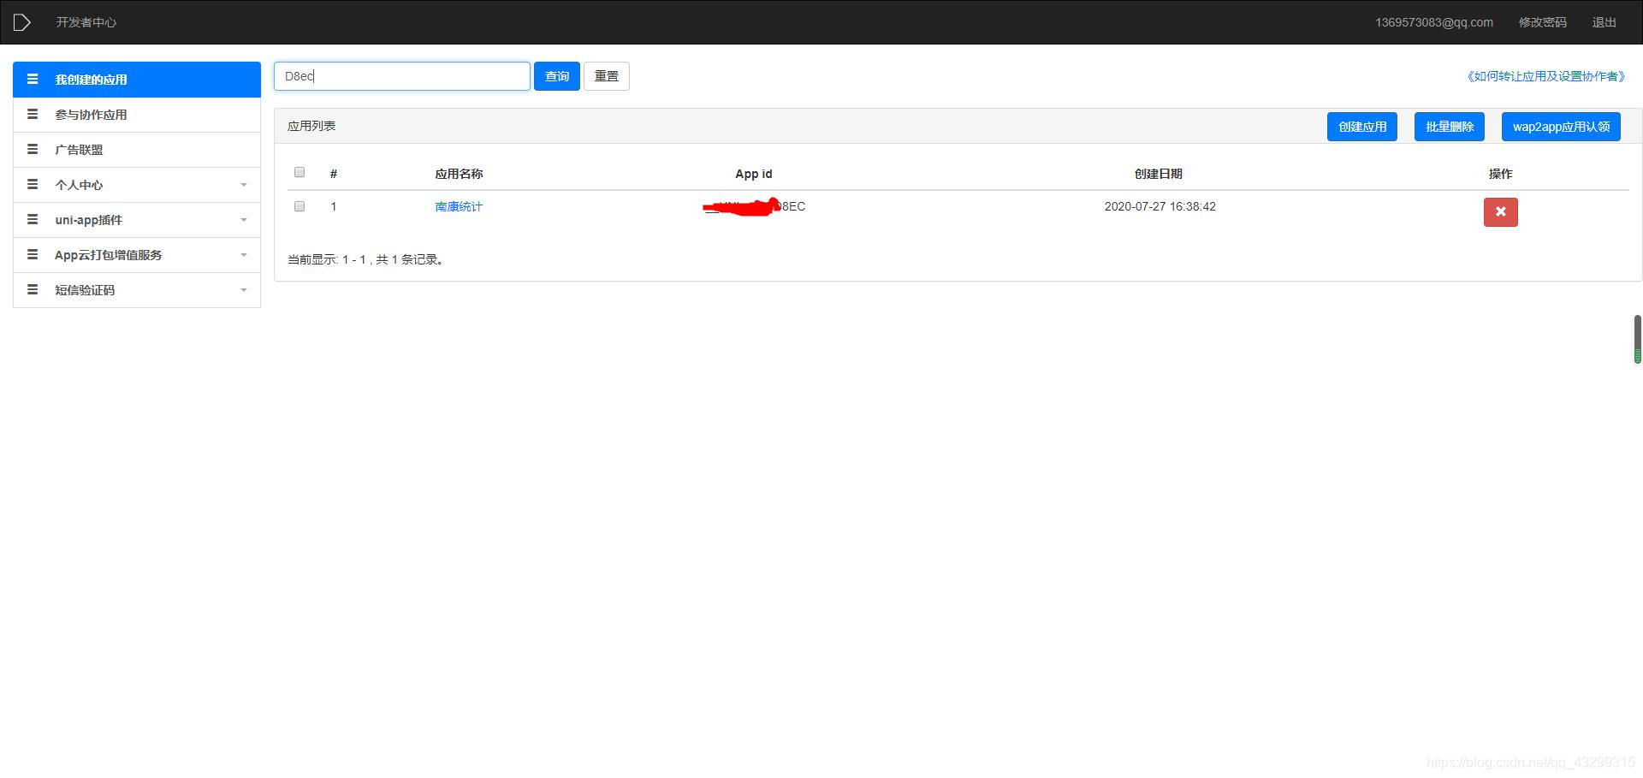The width and height of the screenshot is (1643, 778).
Task: Click the 应用名称 column header
Action: click(459, 174)
